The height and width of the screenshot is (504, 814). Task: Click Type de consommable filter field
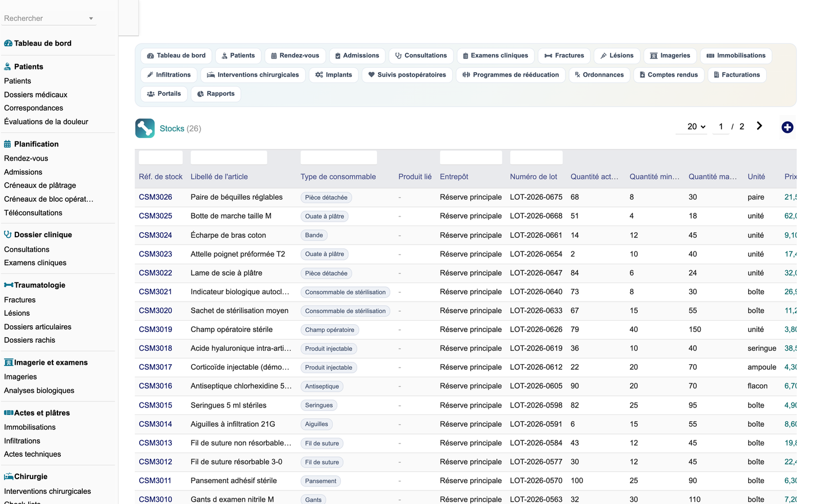pos(339,157)
